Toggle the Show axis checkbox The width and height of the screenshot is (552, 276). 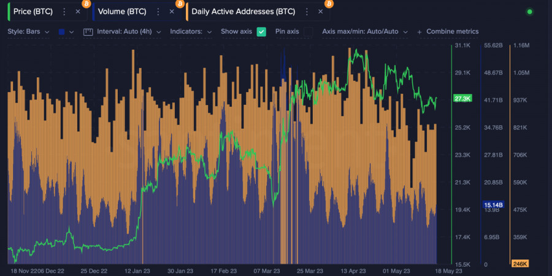(x=261, y=31)
